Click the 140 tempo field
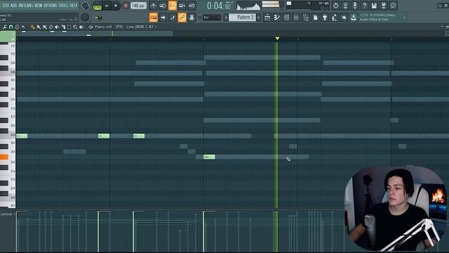Image resolution: width=449 pixels, height=253 pixels. (138, 6)
